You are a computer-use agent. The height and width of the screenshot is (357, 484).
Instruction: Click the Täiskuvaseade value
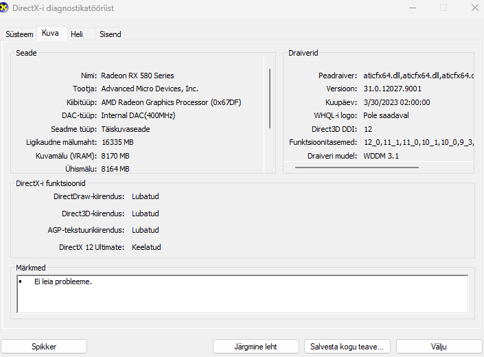[x=126, y=129]
